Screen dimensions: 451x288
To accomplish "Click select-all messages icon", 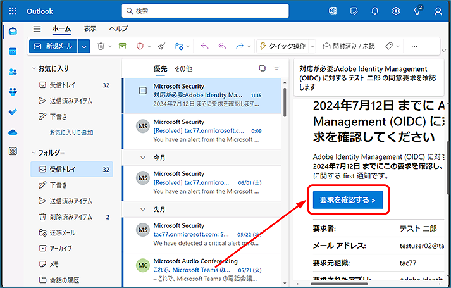I will tap(262, 68).
